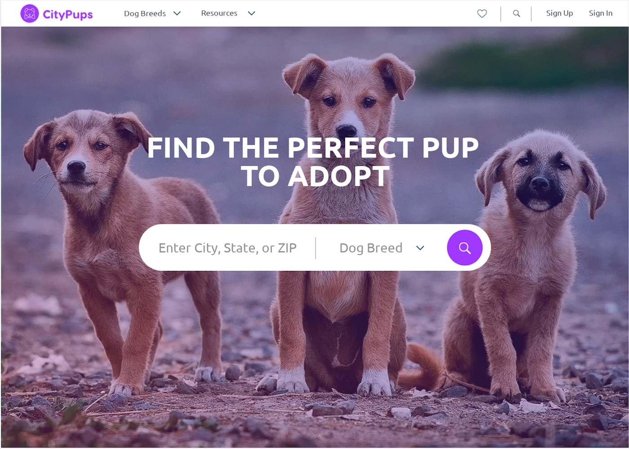Viewport: 629px width, 449px height.
Task: Click the Sign In link
Action: 601,13
